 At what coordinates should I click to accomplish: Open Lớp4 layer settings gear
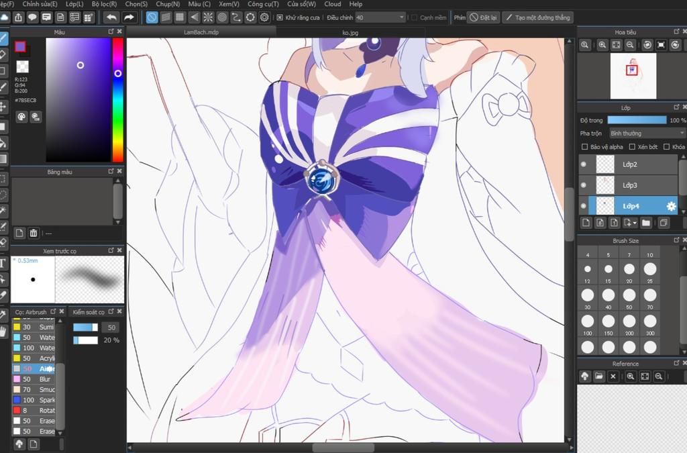point(671,206)
